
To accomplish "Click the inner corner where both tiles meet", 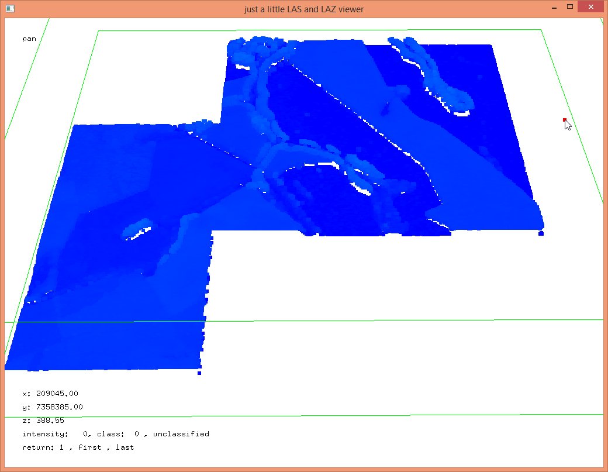I will click(x=212, y=232).
